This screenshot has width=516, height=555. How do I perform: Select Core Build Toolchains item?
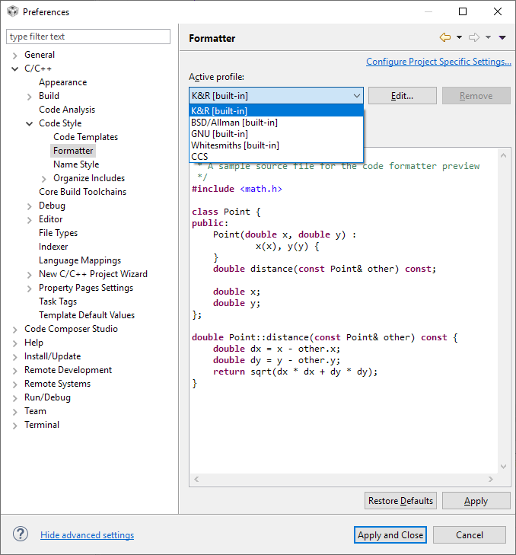[82, 192]
